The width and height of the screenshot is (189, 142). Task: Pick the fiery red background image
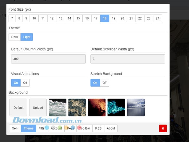[97, 107]
